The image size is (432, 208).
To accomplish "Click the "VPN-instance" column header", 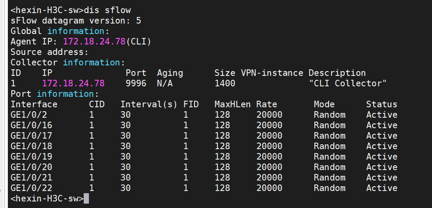I will 272,73.
